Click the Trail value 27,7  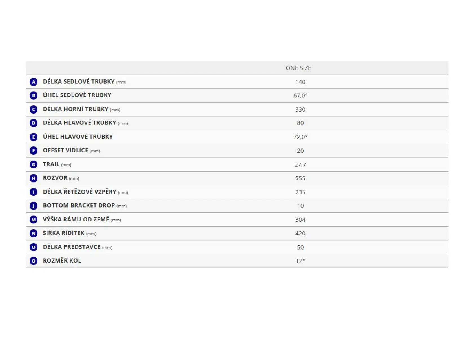coord(300,164)
